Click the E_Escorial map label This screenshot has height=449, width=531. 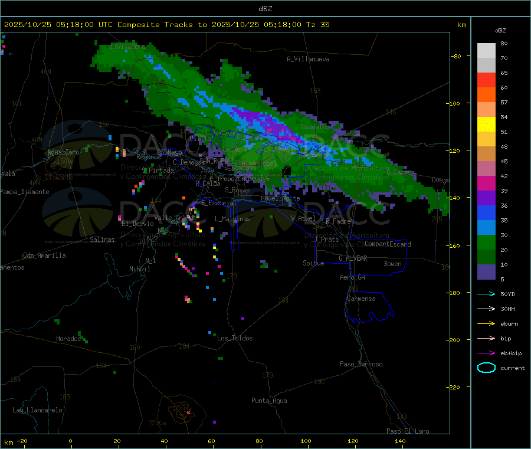point(219,203)
